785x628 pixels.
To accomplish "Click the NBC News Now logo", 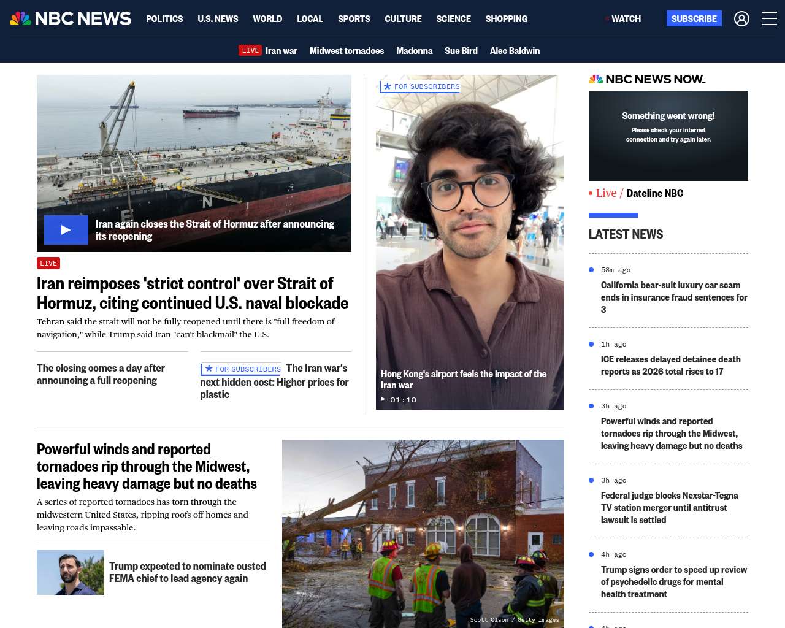I will click(x=646, y=79).
